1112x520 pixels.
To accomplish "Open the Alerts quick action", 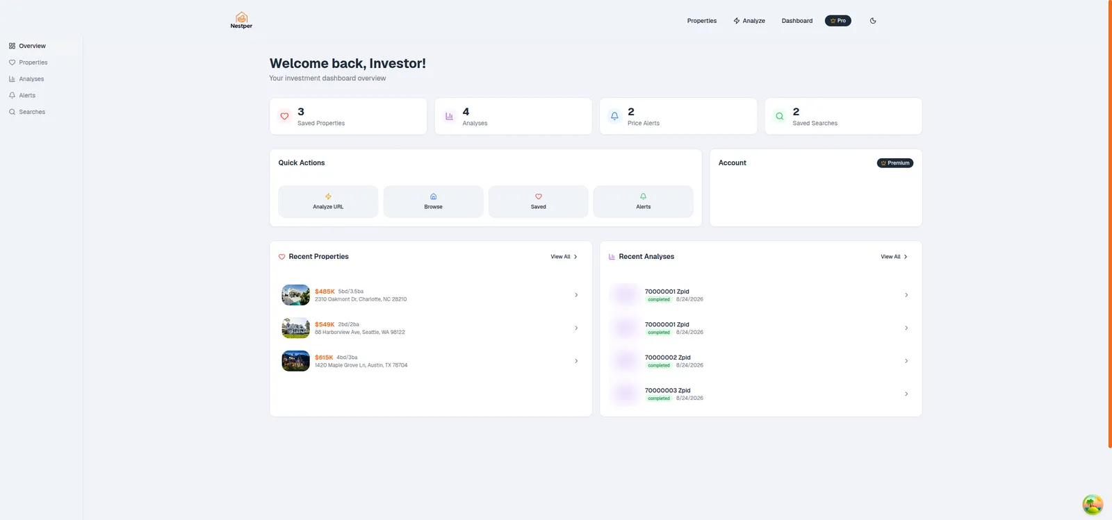I will click(x=644, y=201).
